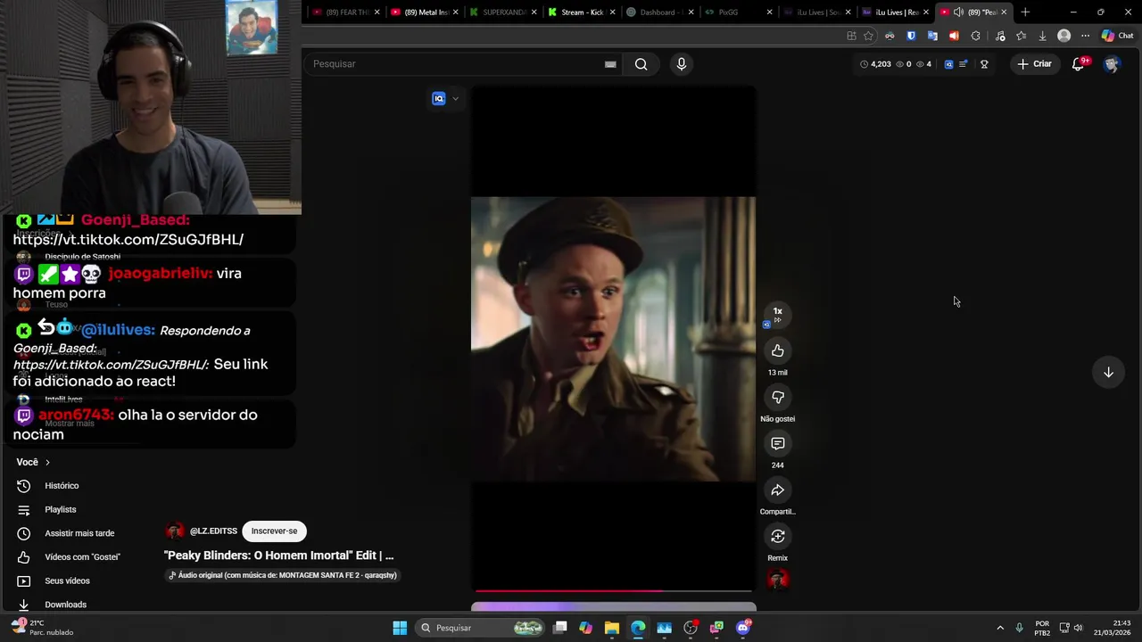
Task: Open the browser downloads arrow icon
Action: 1042,36
